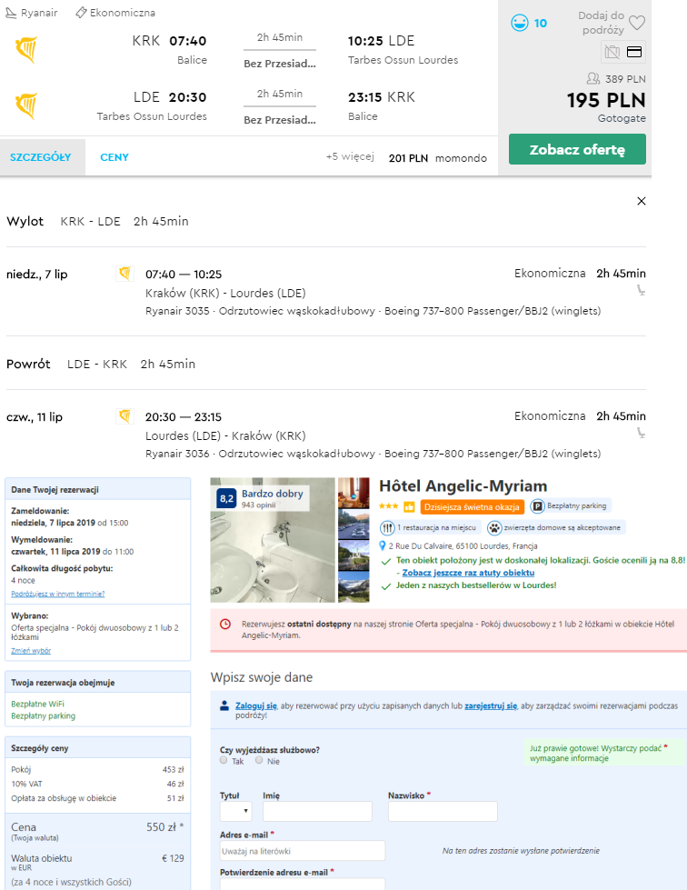Open the Tytuł dropdown
This screenshot has height=890, width=687.
coord(236,811)
